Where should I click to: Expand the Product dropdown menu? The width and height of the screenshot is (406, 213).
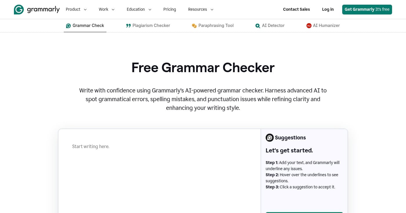click(x=76, y=9)
